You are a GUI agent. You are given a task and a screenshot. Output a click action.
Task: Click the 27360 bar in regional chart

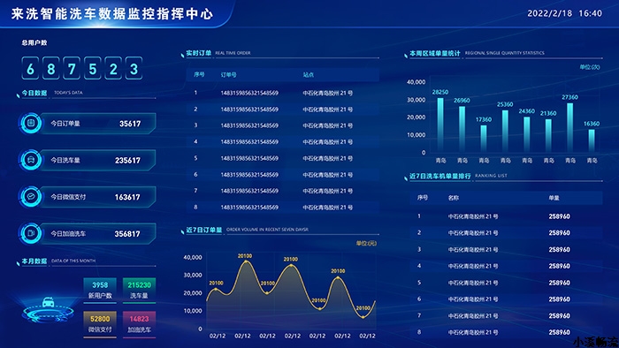coord(569,128)
